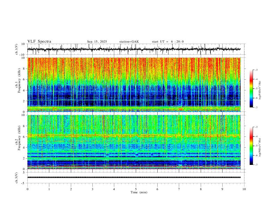Click the ch.1 colorbar log(PSD) label
This screenshot has height=212, width=275.
click(x=260, y=90)
